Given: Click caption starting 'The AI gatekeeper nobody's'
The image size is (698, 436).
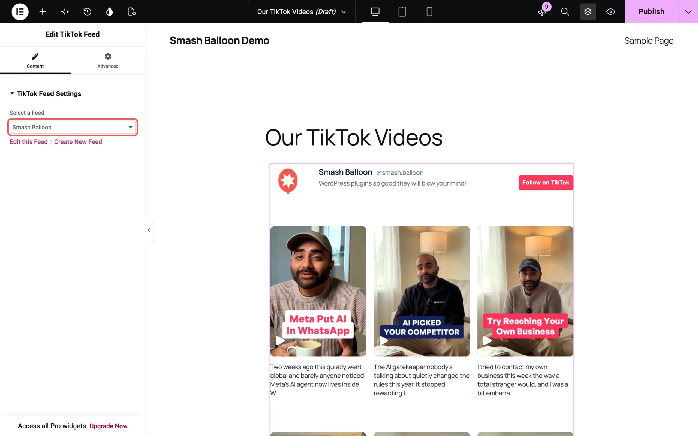Looking at the screenshot, I should (x=422, y=380).
